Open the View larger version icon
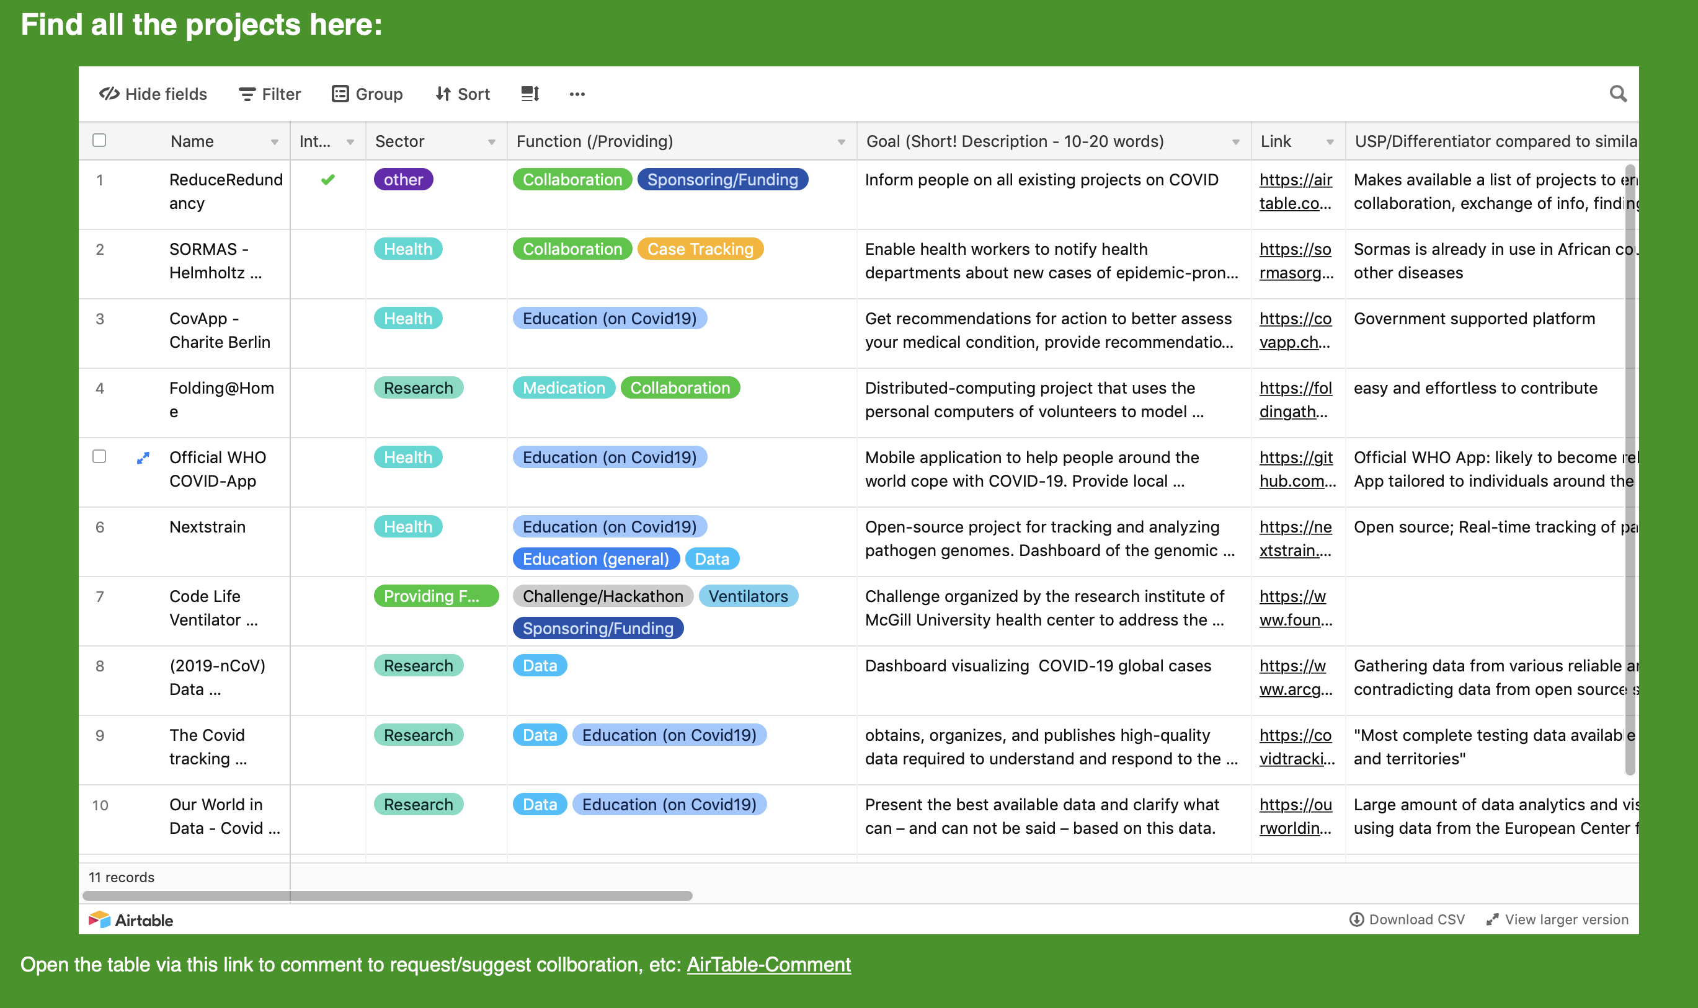The height and width of the screenshot is (1008, 1698). [1492, 919]
